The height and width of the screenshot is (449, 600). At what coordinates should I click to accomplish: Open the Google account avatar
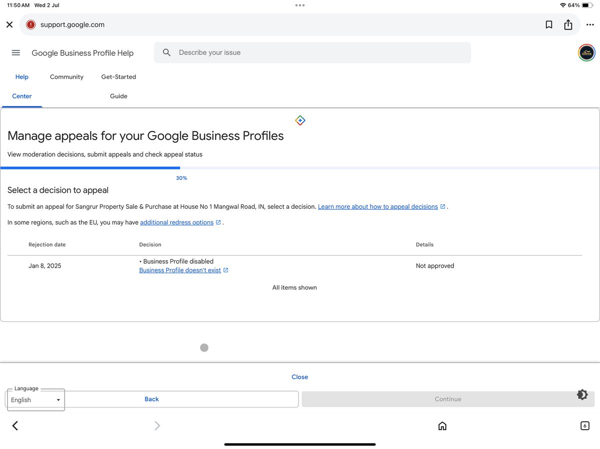[586, 52]
